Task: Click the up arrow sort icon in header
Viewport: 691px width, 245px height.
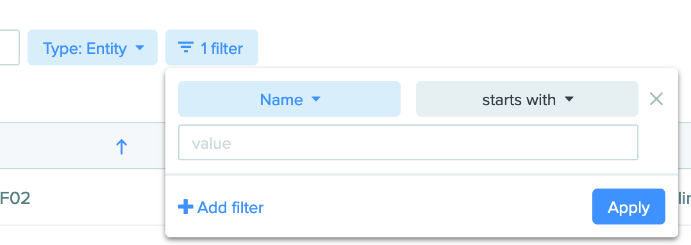Action: pyautogui.click(x=121, y=147)
